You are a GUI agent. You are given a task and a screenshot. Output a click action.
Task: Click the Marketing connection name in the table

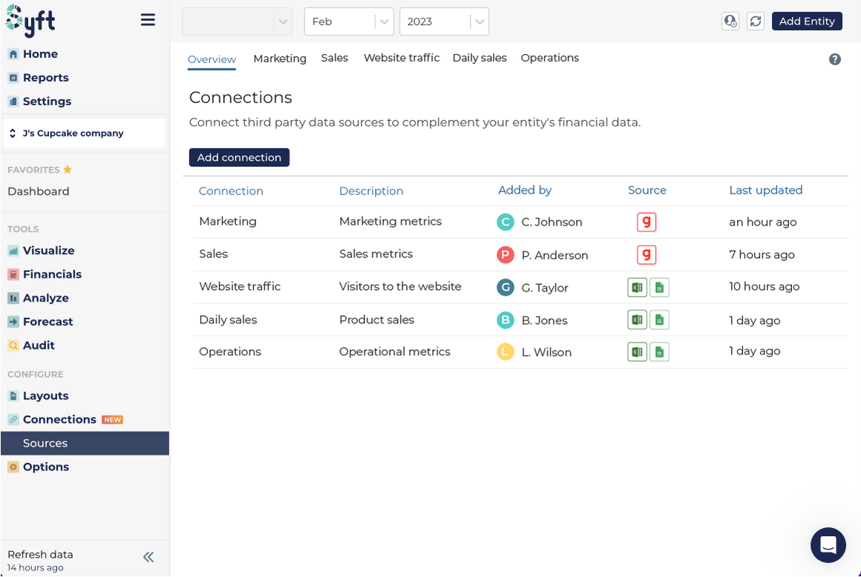[228, 222]
